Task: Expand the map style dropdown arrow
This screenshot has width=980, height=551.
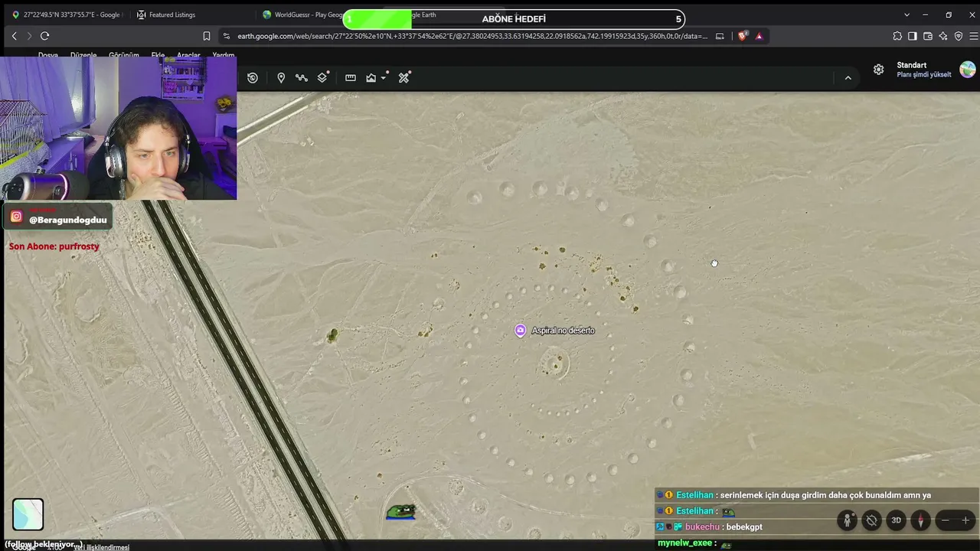Action: coord(384,77)
